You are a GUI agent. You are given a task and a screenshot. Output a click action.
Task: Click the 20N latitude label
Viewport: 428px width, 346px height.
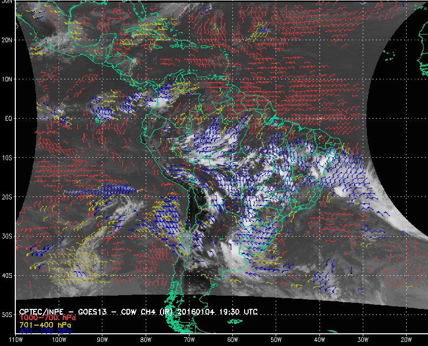point(7,40)
